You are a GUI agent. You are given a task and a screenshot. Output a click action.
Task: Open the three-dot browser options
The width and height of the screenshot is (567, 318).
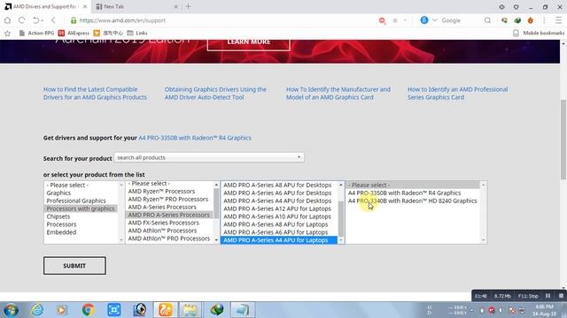(544, 20)
